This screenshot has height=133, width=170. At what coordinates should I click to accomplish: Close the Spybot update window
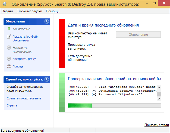164,3
